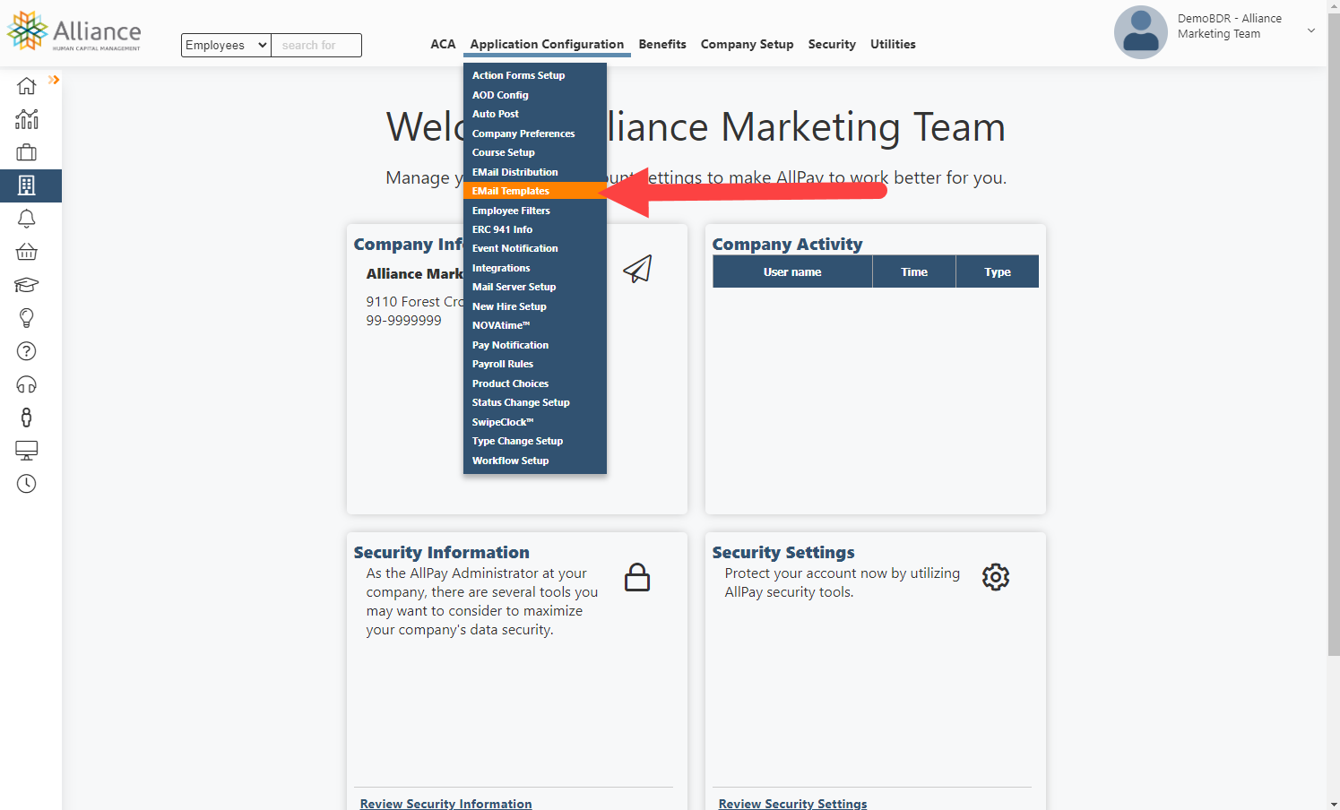Click the Review Security Information link
The image size is (1340, 810).
point(445,804)
